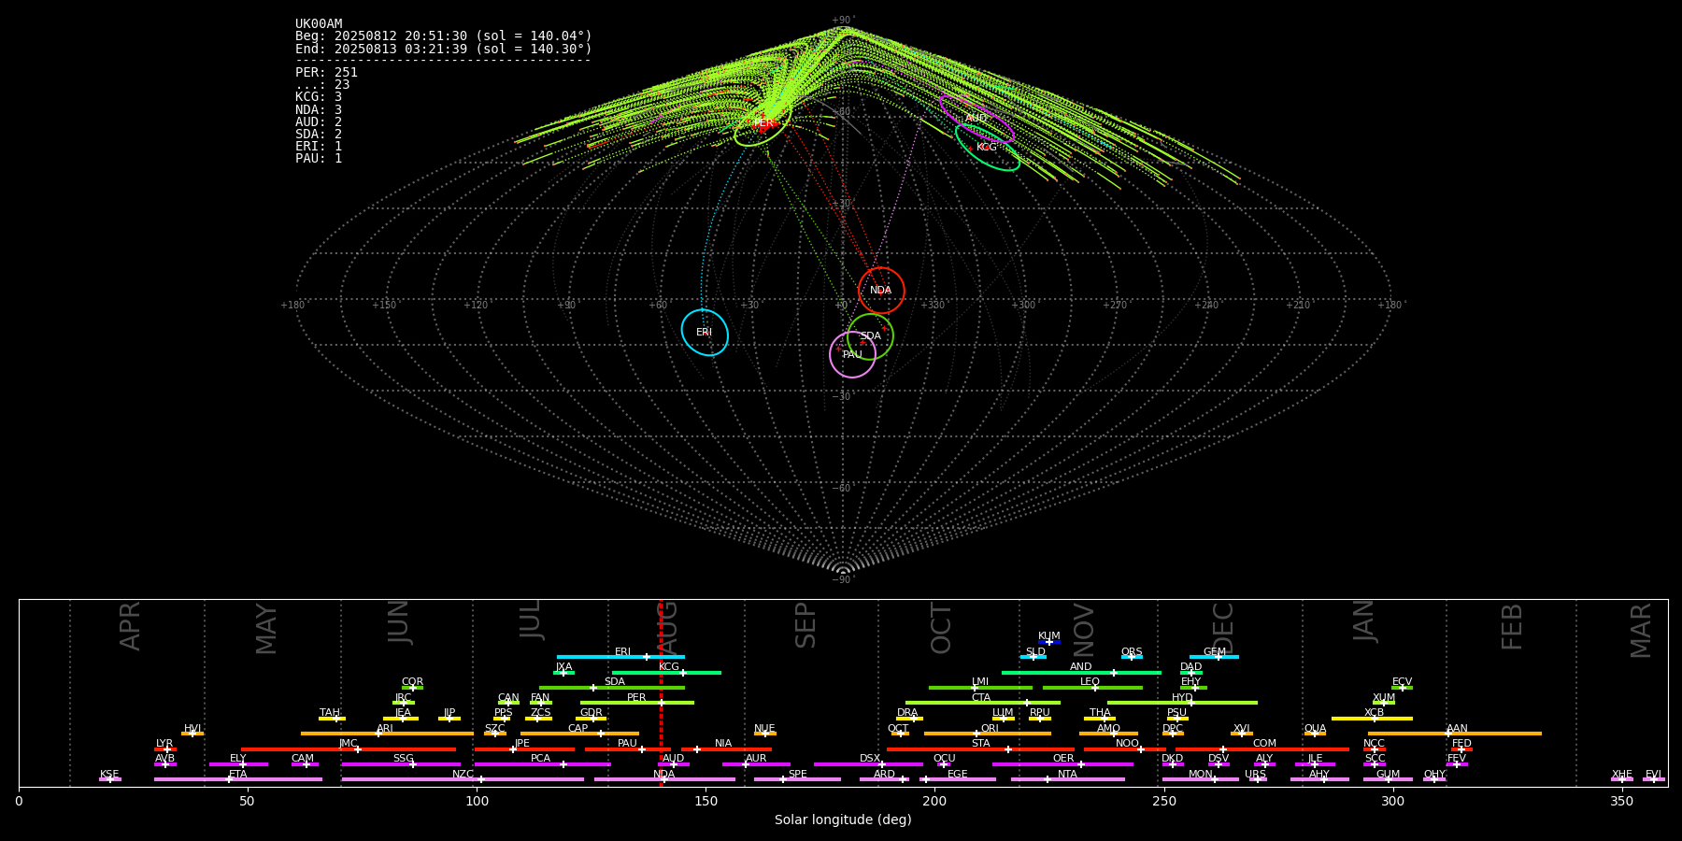Click the +330 longitude label on sky map
1682x841 pixels.
tap(933, 305)
